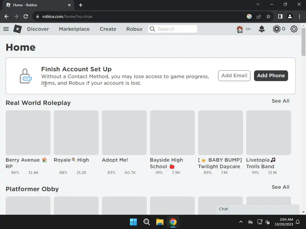Image resolution: width=306 pixels, height=229 pixels.
Task: Expand the Chat panel
Action: [257, 209]
